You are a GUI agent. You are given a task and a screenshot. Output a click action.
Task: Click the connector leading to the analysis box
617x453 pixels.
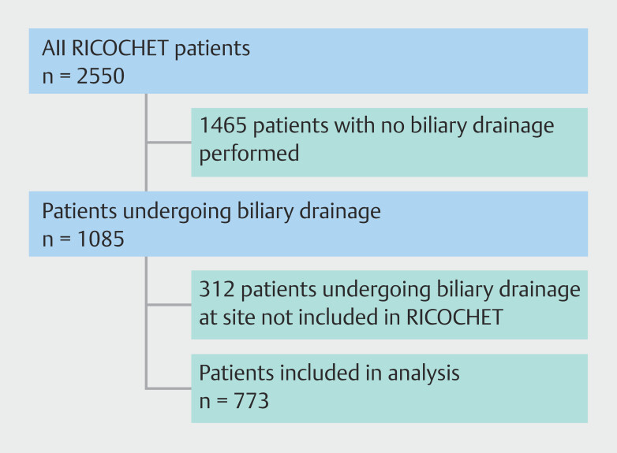[x=167, y=388]
